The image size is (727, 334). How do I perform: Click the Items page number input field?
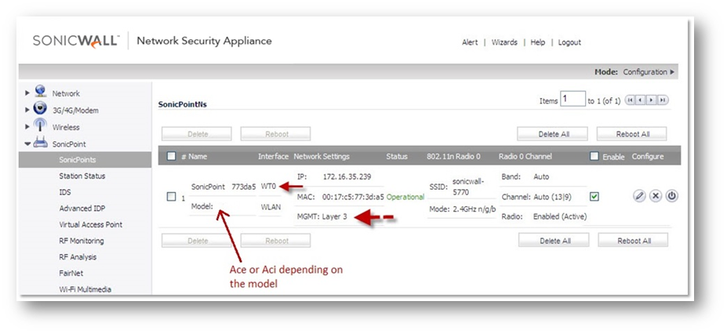[x=573, y=100]
